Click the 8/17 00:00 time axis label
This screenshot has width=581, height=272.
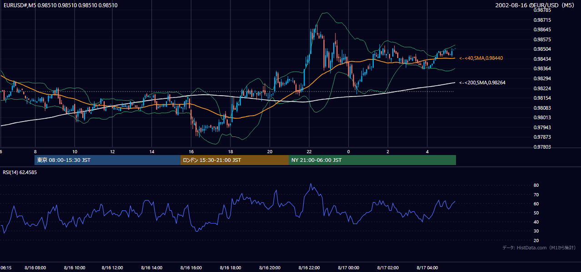click(x=348, y=268)
